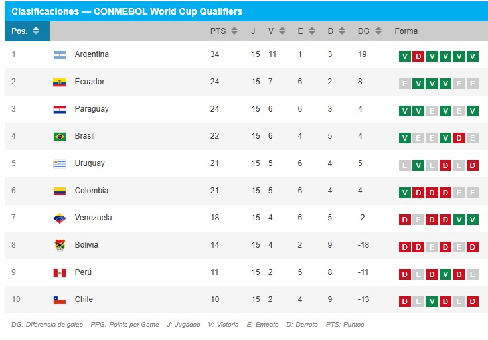Viewport: 488px width, 340px height.
Task: Click the Argentina flag icon
Action: click(60, 55)
